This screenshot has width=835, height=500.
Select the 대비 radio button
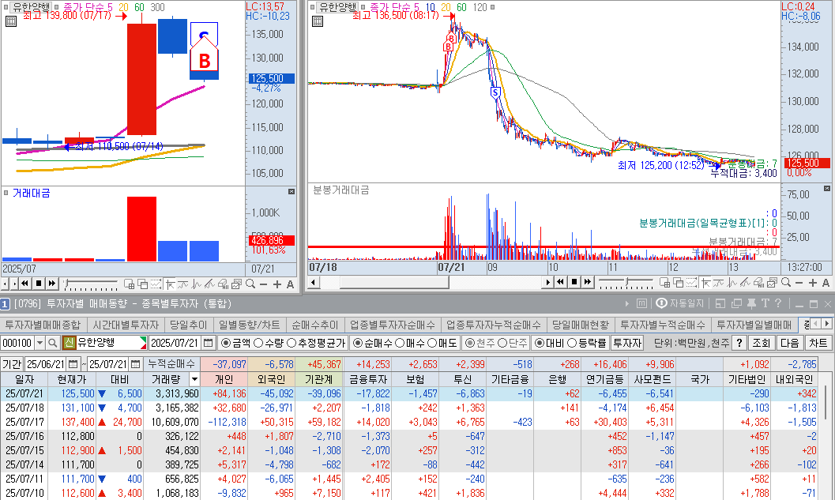point(540,343)
